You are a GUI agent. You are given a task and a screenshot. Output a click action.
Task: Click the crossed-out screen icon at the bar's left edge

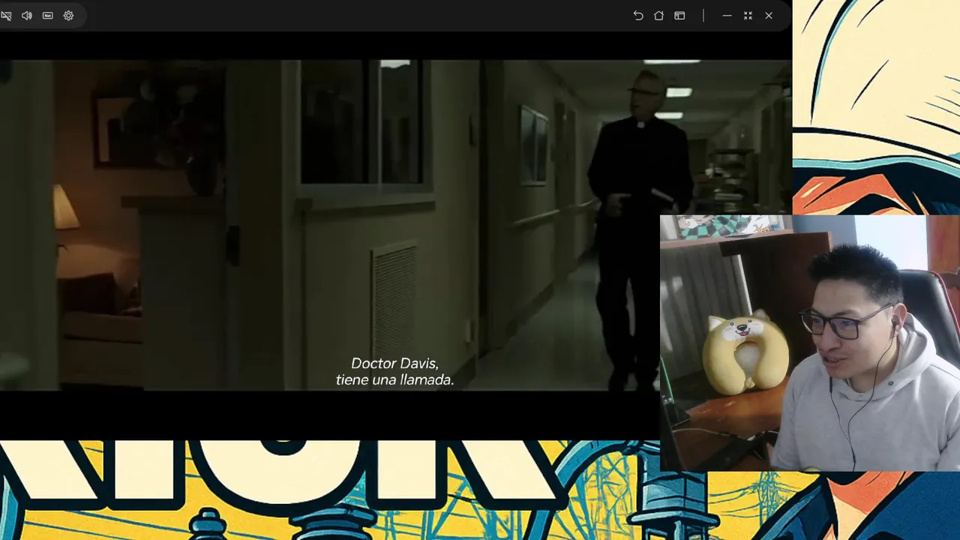click(x=6, y=16)
